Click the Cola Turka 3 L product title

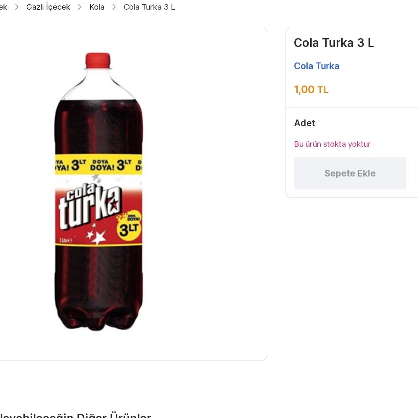click(x=334, y=43)
